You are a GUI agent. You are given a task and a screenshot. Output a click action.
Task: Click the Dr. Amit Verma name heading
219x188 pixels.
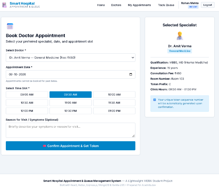coord(180,46)
